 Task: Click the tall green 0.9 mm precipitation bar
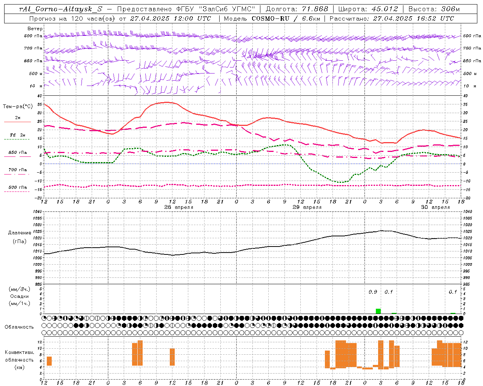pos(378,311)
